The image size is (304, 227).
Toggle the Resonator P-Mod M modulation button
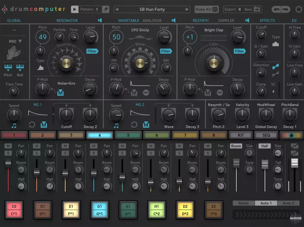(x=60, y=93)
